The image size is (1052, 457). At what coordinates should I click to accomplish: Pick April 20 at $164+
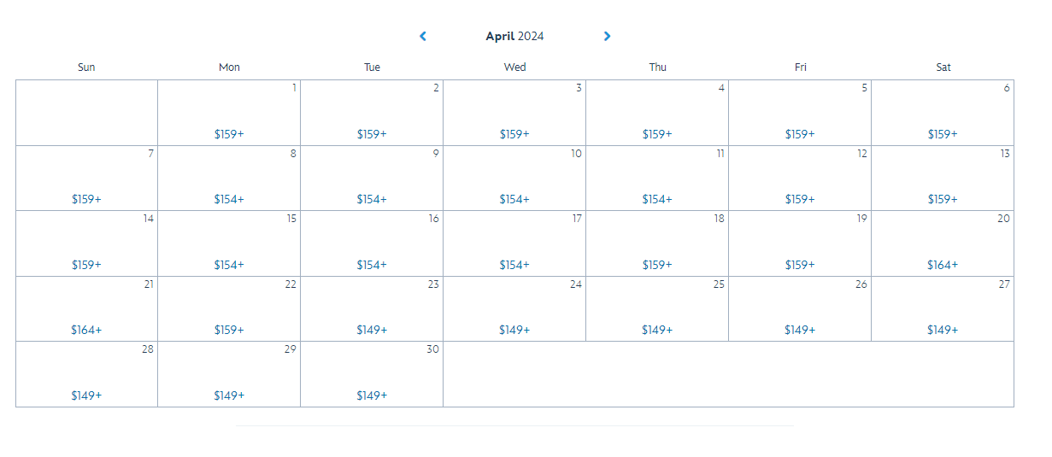(943, 243)
